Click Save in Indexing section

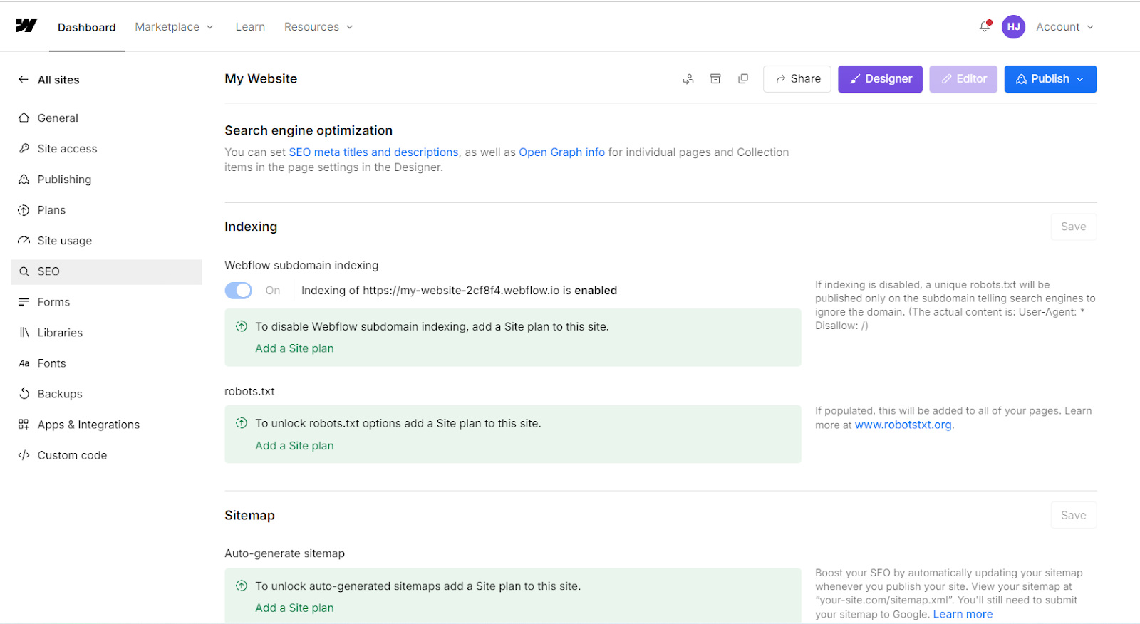pos(1073,227)
